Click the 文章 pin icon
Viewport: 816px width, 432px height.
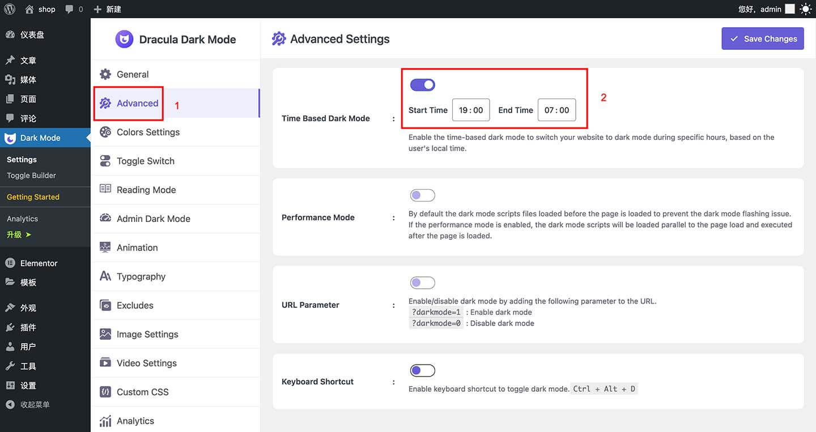[x=10, y=60]
